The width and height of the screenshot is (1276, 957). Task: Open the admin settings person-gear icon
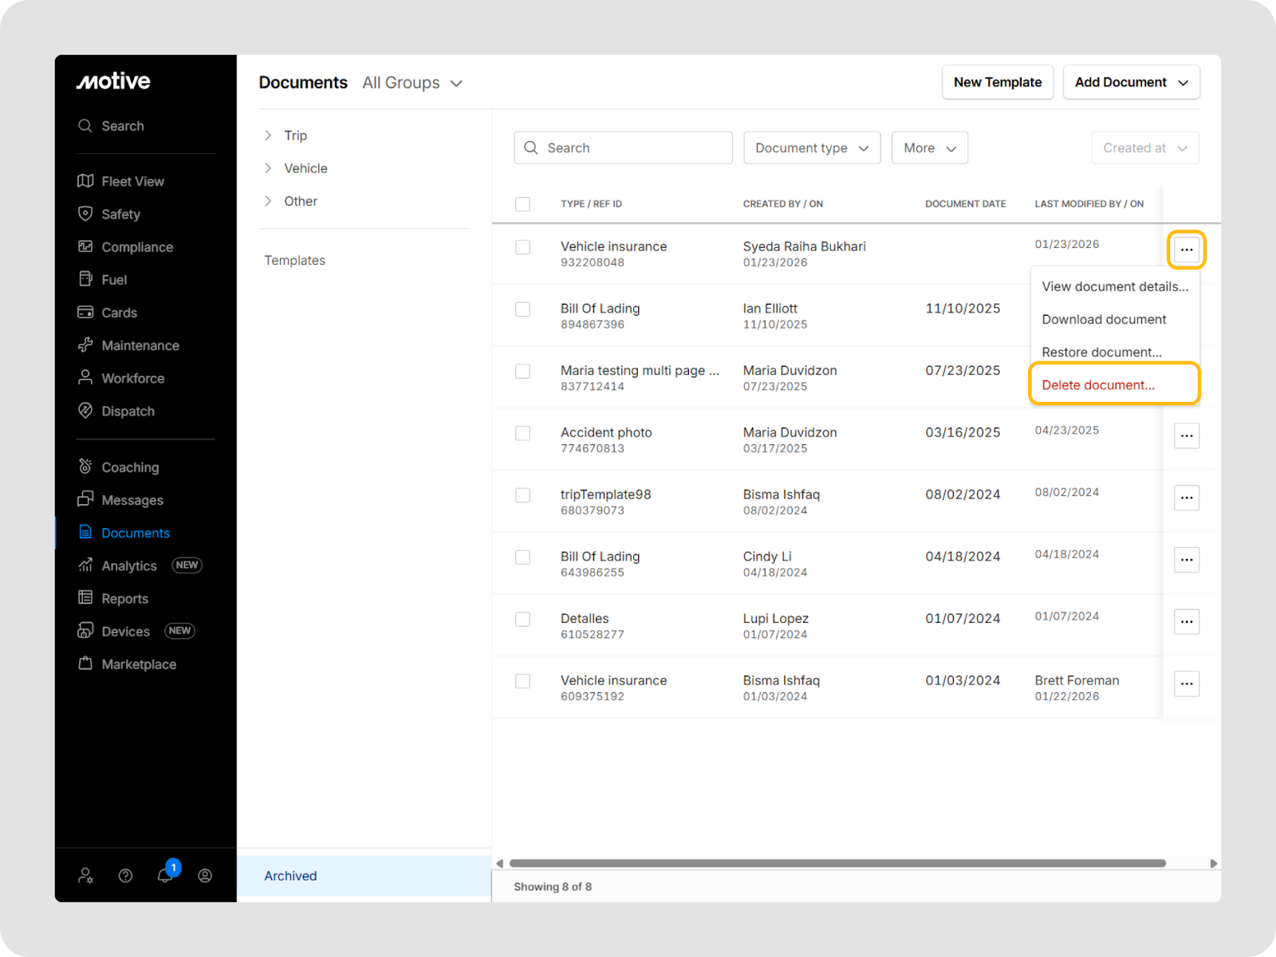pyautogui.click(x=85, y=876)
